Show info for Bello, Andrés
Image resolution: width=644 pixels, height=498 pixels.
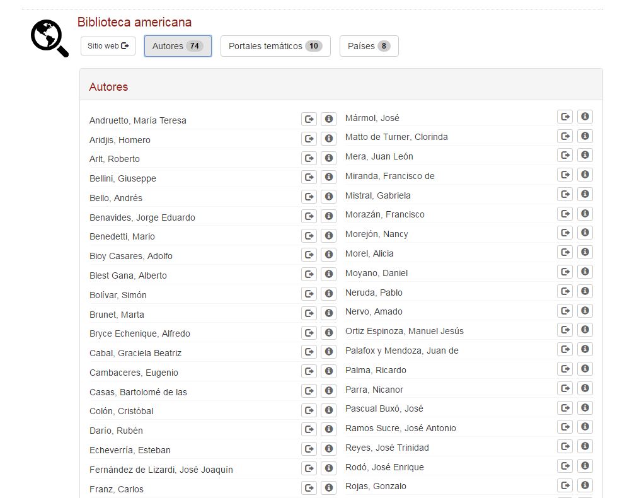click(328, 197)
